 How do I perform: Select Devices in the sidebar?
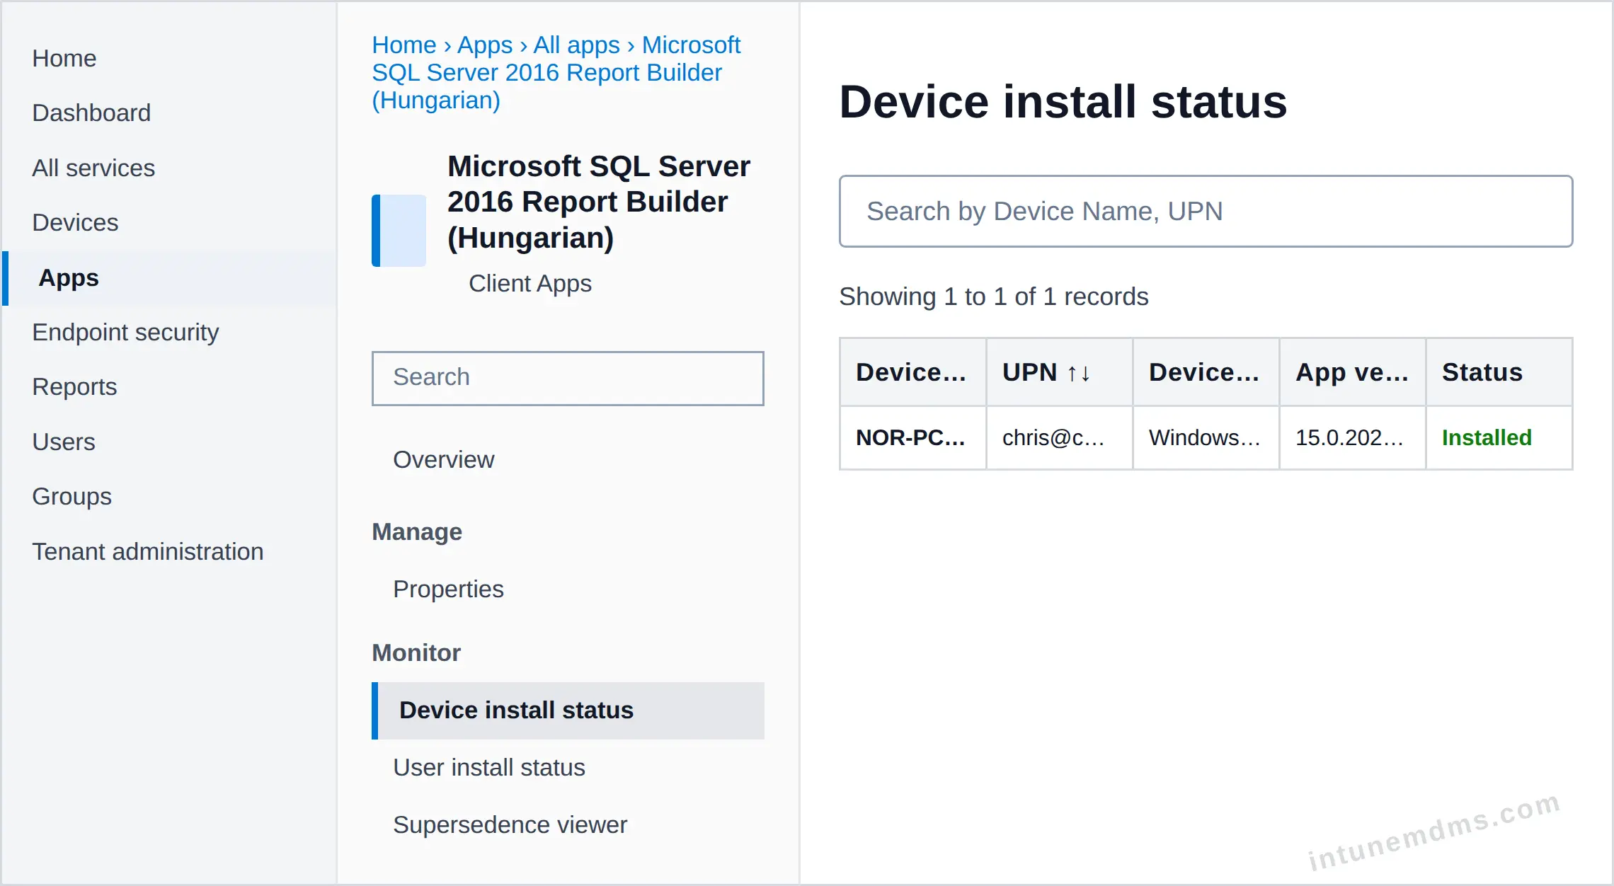pyautogui.click(x=75, y=222)
